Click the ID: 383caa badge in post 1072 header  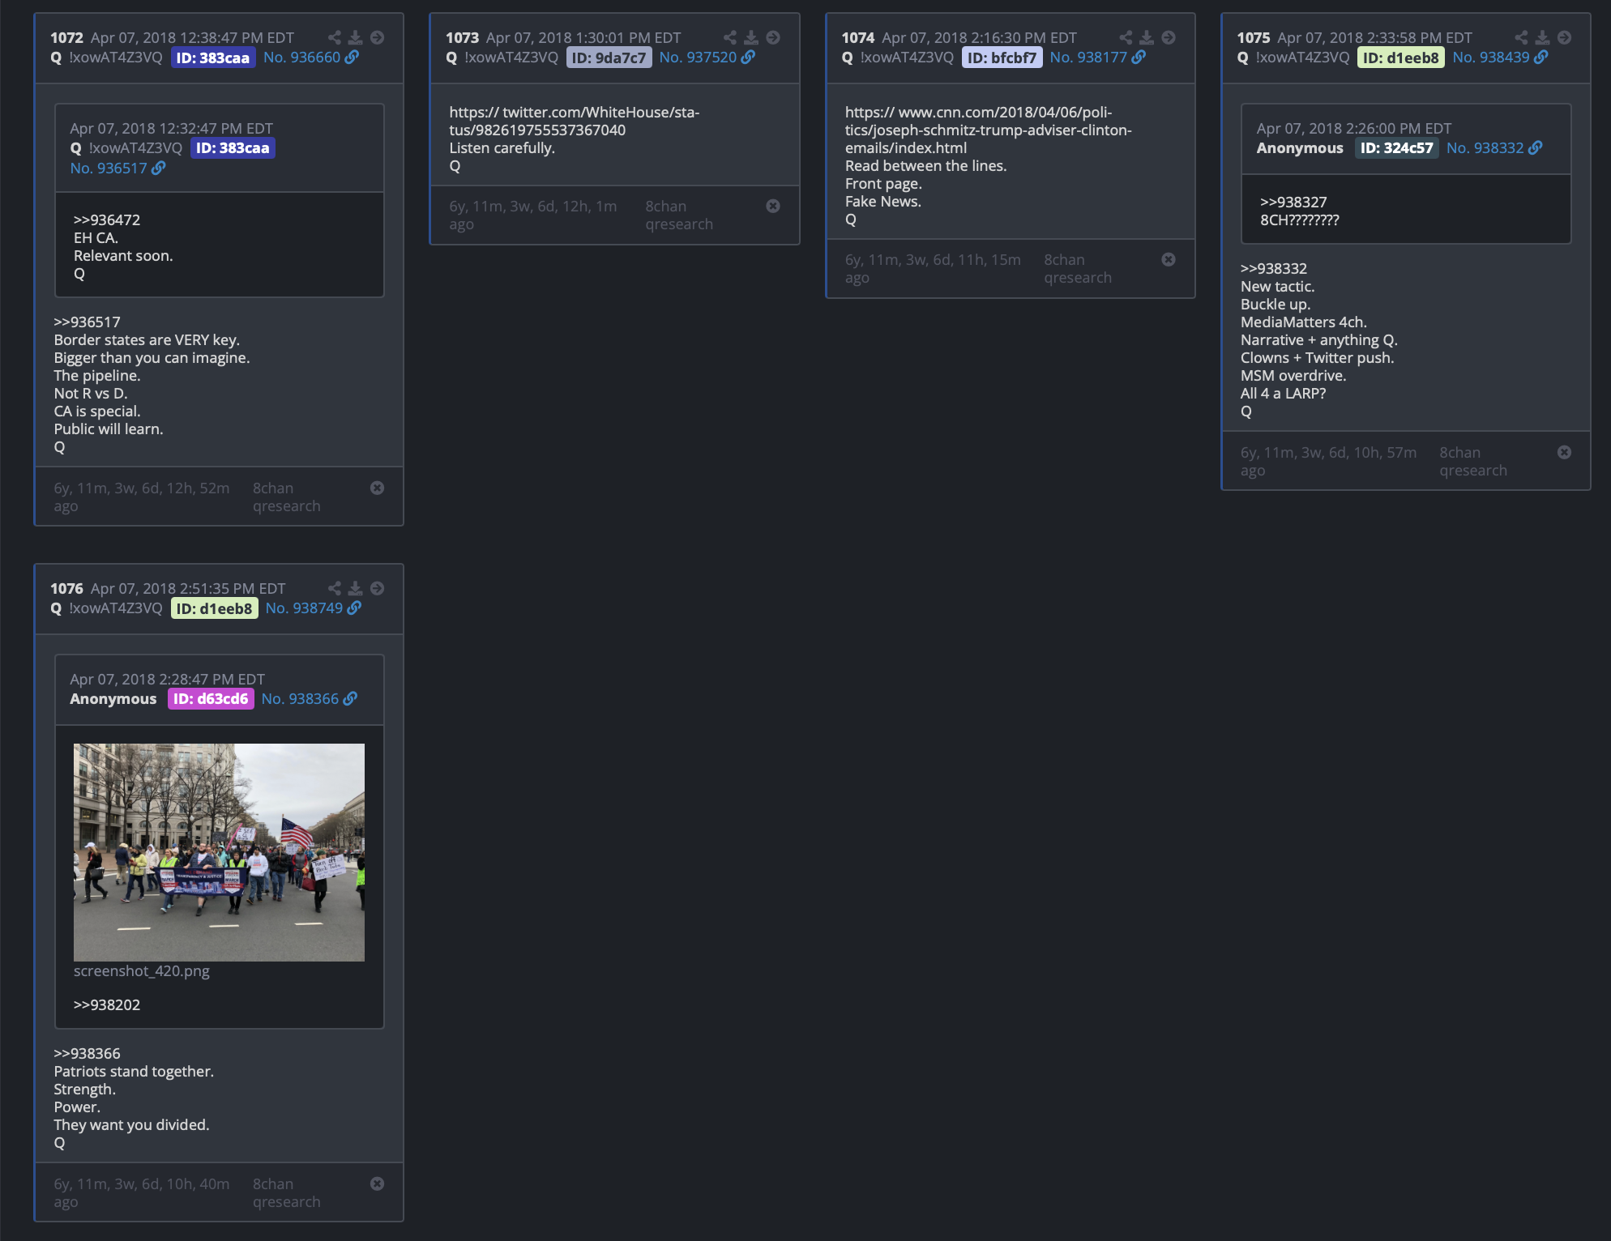coord(213,58)
